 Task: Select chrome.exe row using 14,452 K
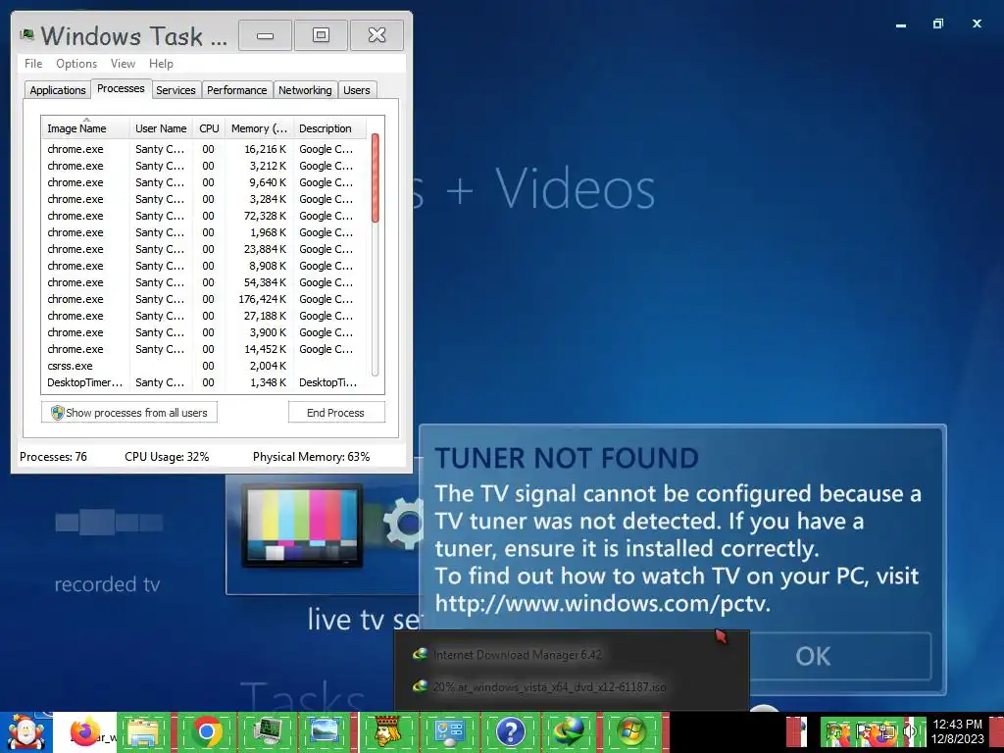point(204,349)
